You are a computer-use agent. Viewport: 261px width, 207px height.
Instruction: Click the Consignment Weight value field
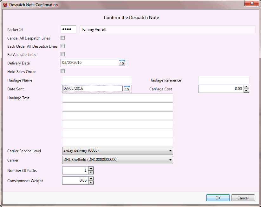point(75,180)
